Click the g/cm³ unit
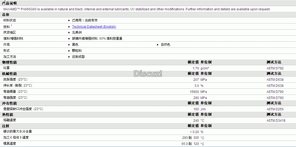Image resolution: width=296 pixels, height=147 pixels. [205, 68]
